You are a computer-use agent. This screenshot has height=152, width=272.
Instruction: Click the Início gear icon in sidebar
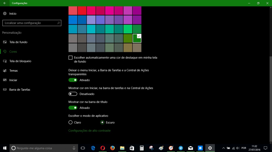(x=5, y=14)
